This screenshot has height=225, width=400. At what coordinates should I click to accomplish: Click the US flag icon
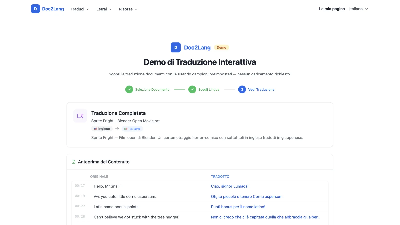96,129
